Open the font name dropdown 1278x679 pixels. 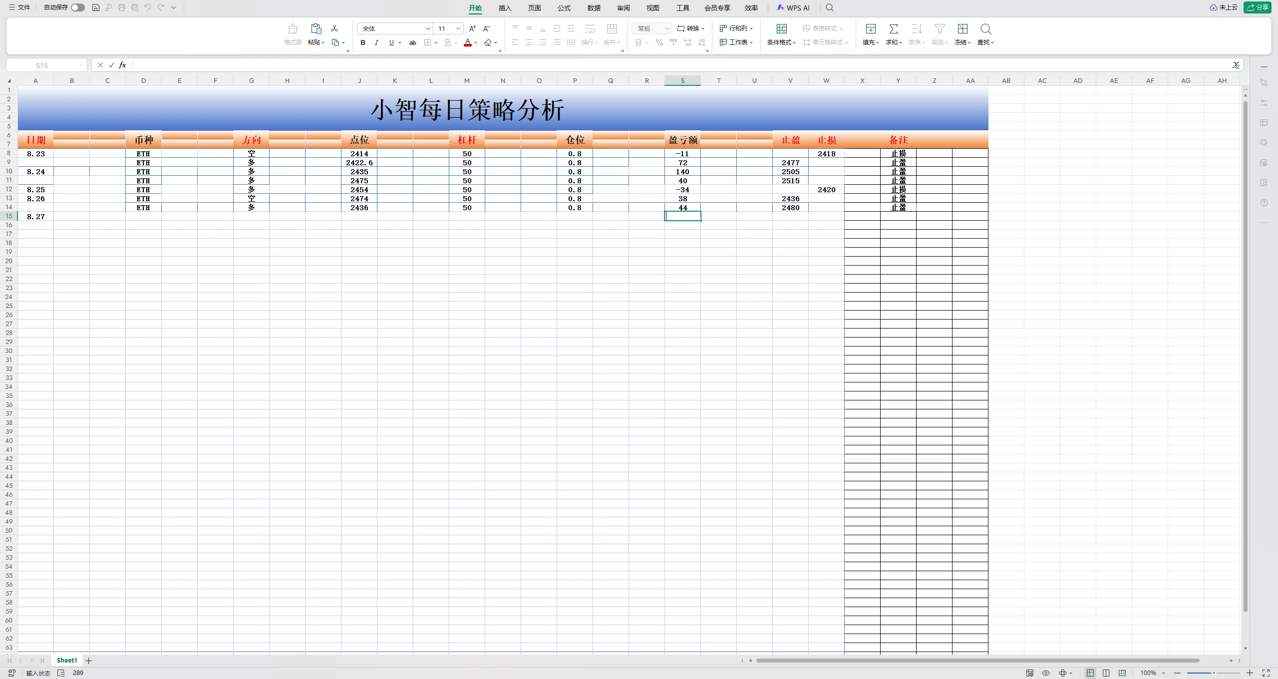click(428, 28)
